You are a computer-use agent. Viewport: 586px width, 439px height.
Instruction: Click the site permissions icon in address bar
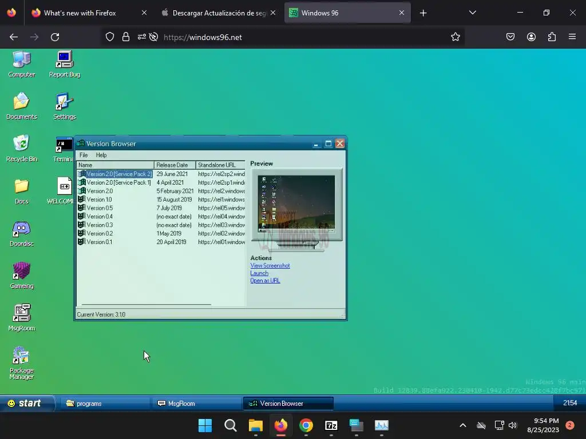[x=142, y=37]
